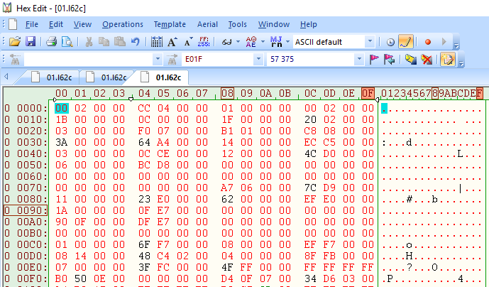489x287 pixels.
Task: Click hex address field showing E01F
Action: pos(217,59)
